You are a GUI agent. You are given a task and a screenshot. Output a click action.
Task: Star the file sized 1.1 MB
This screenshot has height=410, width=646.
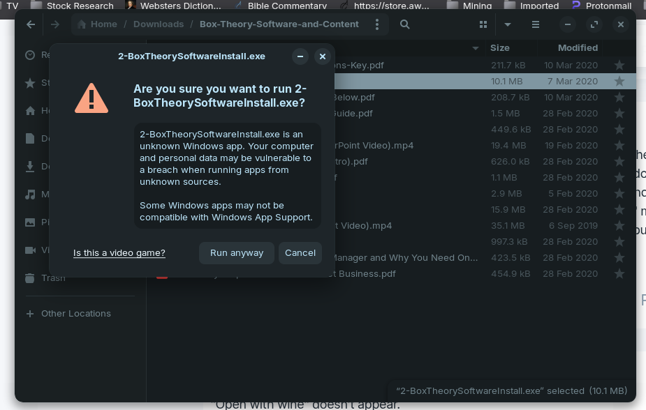(x=619, y=177)
